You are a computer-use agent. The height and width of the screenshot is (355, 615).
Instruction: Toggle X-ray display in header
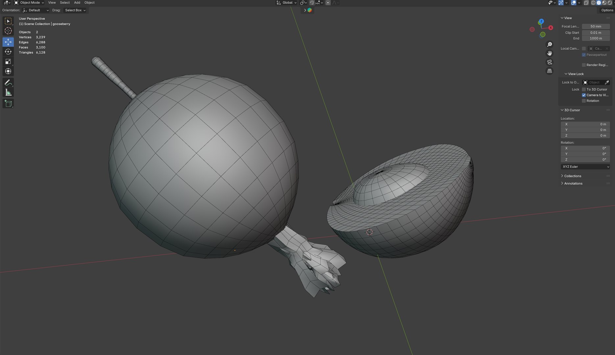586,3
